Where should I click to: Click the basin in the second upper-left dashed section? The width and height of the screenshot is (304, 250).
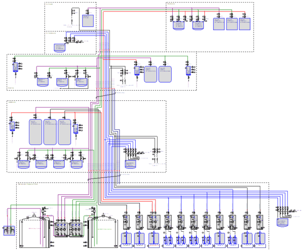pyautogui.click(x=59, y=48)
